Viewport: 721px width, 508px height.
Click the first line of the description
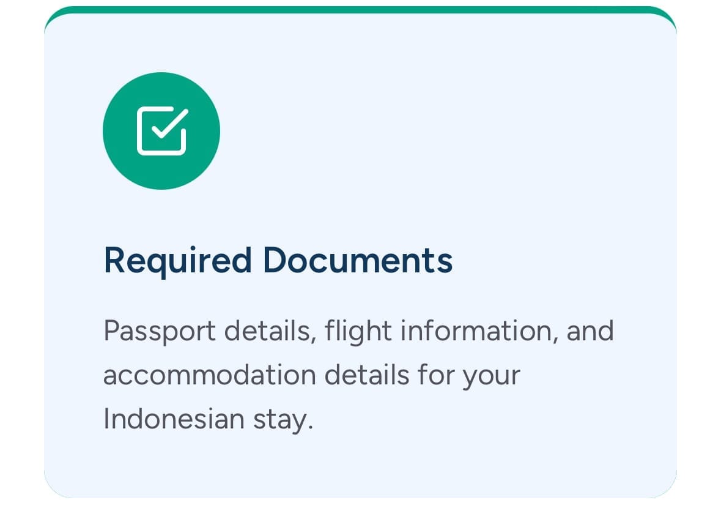point(358,331)
